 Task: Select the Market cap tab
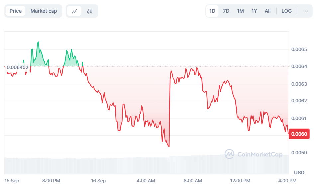point(44,11)
